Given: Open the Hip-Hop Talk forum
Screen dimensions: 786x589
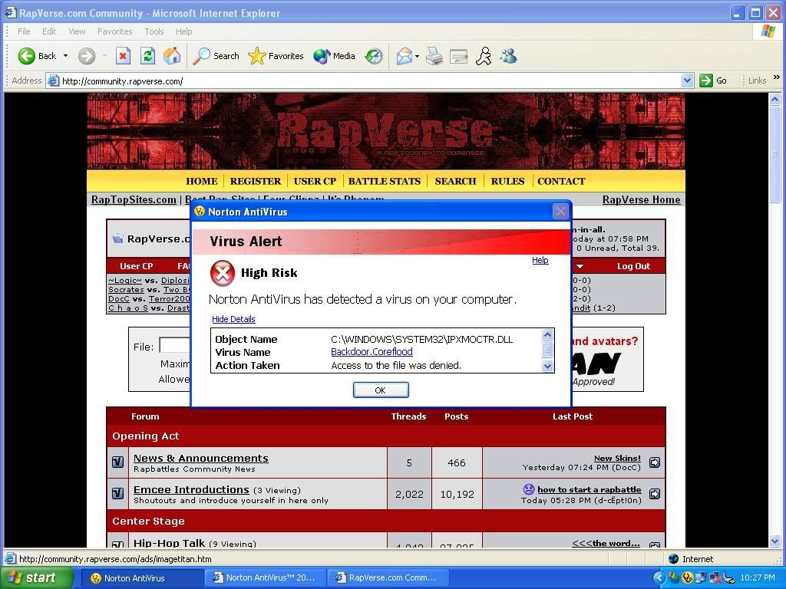Looking at the screenshot, I should (x=169, y=543).
